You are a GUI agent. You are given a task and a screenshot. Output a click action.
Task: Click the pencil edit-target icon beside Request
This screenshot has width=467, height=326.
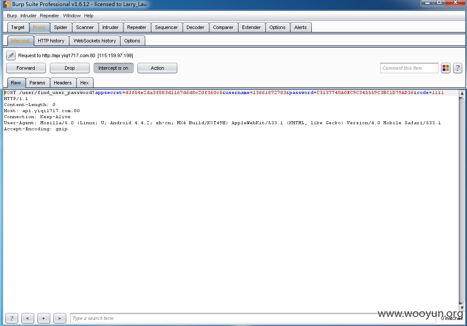point(11,55)
